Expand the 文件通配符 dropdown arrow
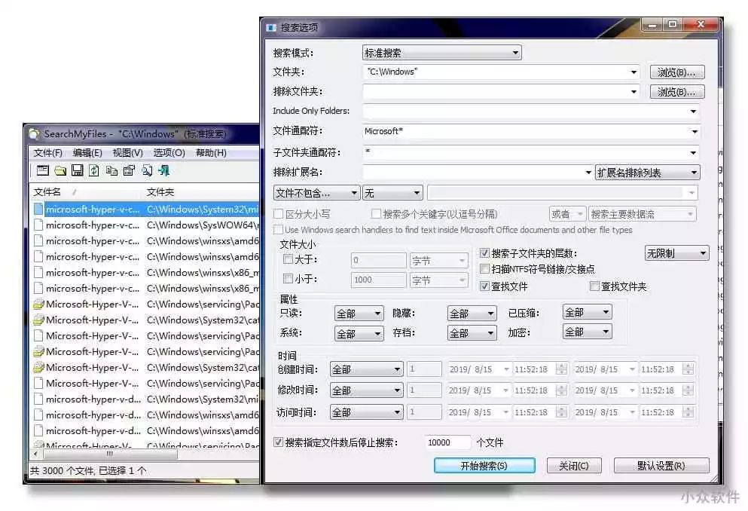Image resolution: width=748 pixels, height=511 pixels. (x=694, y=132)
